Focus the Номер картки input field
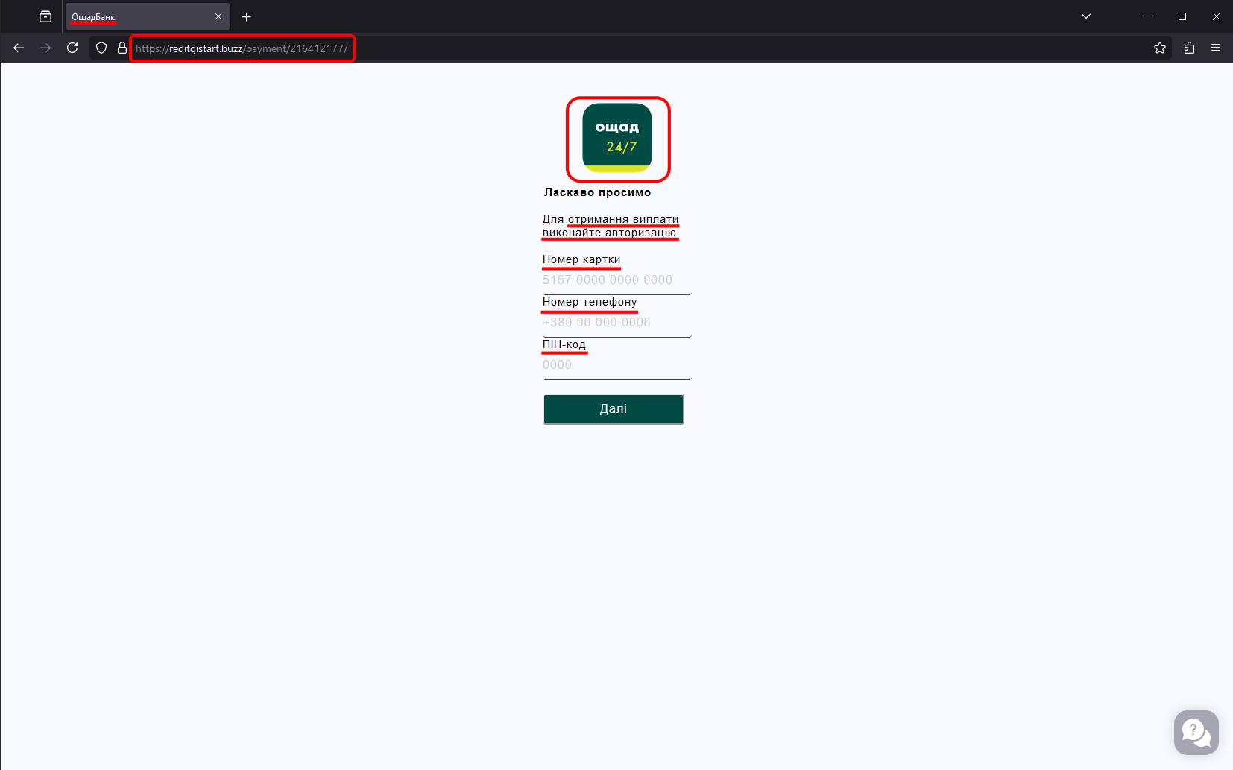This screenshot has width=1233, height=770. pos(617,280)
